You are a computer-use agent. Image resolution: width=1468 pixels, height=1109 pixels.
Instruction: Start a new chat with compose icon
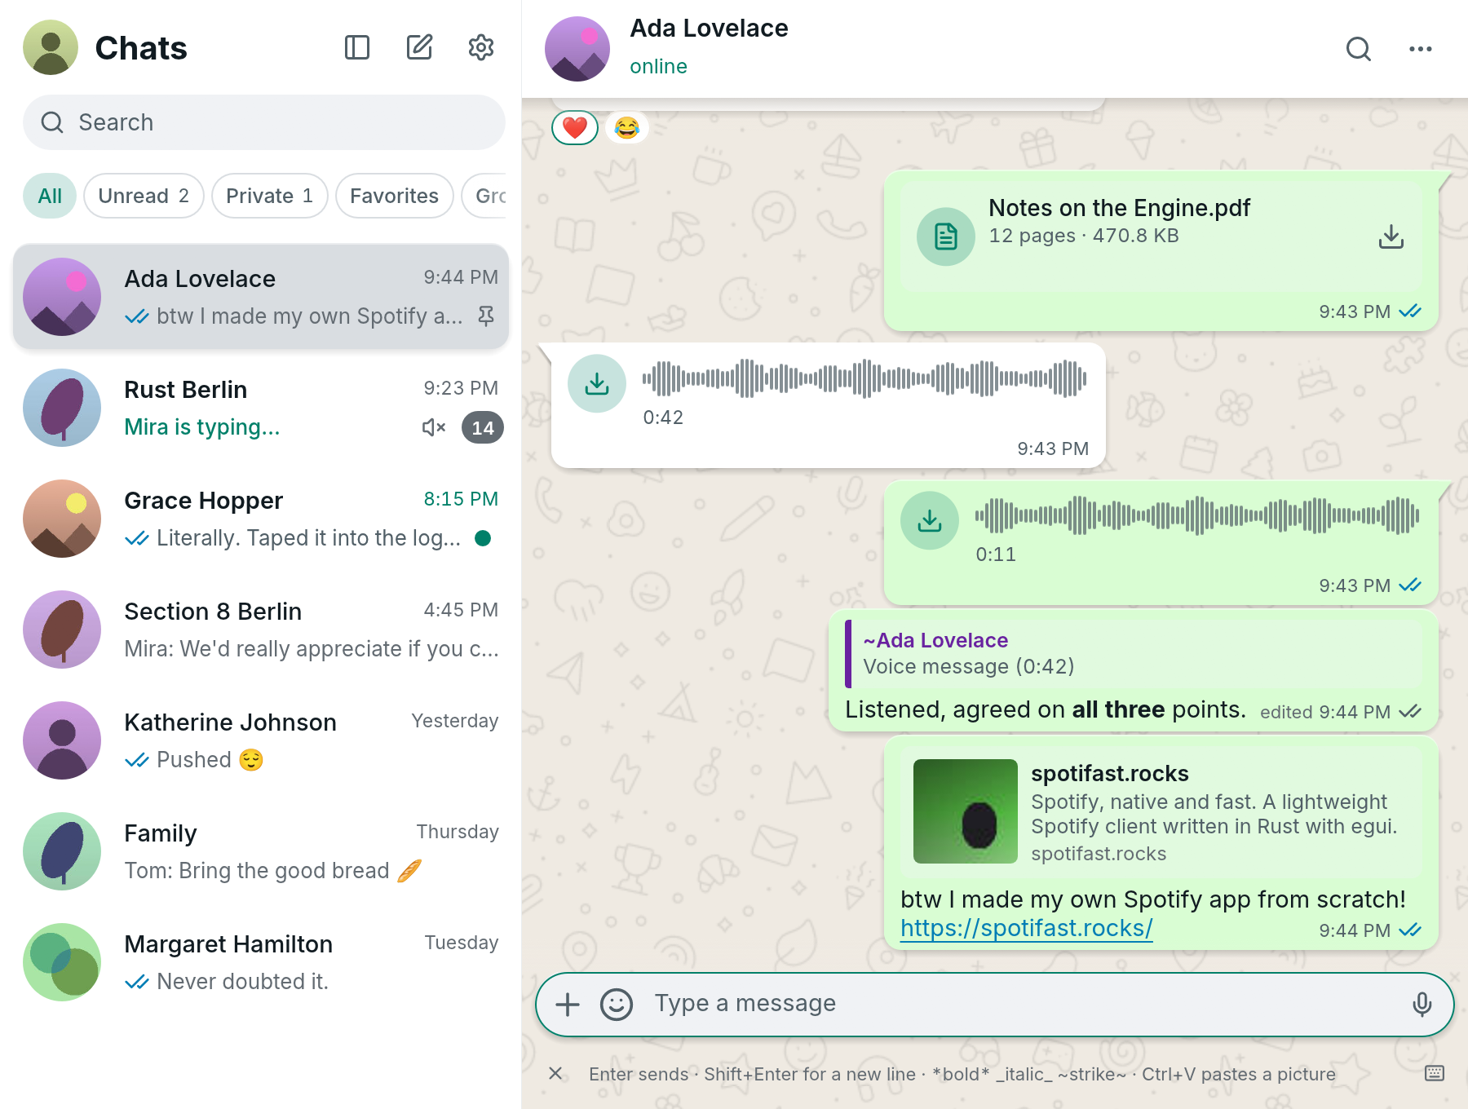coord(419,47)
